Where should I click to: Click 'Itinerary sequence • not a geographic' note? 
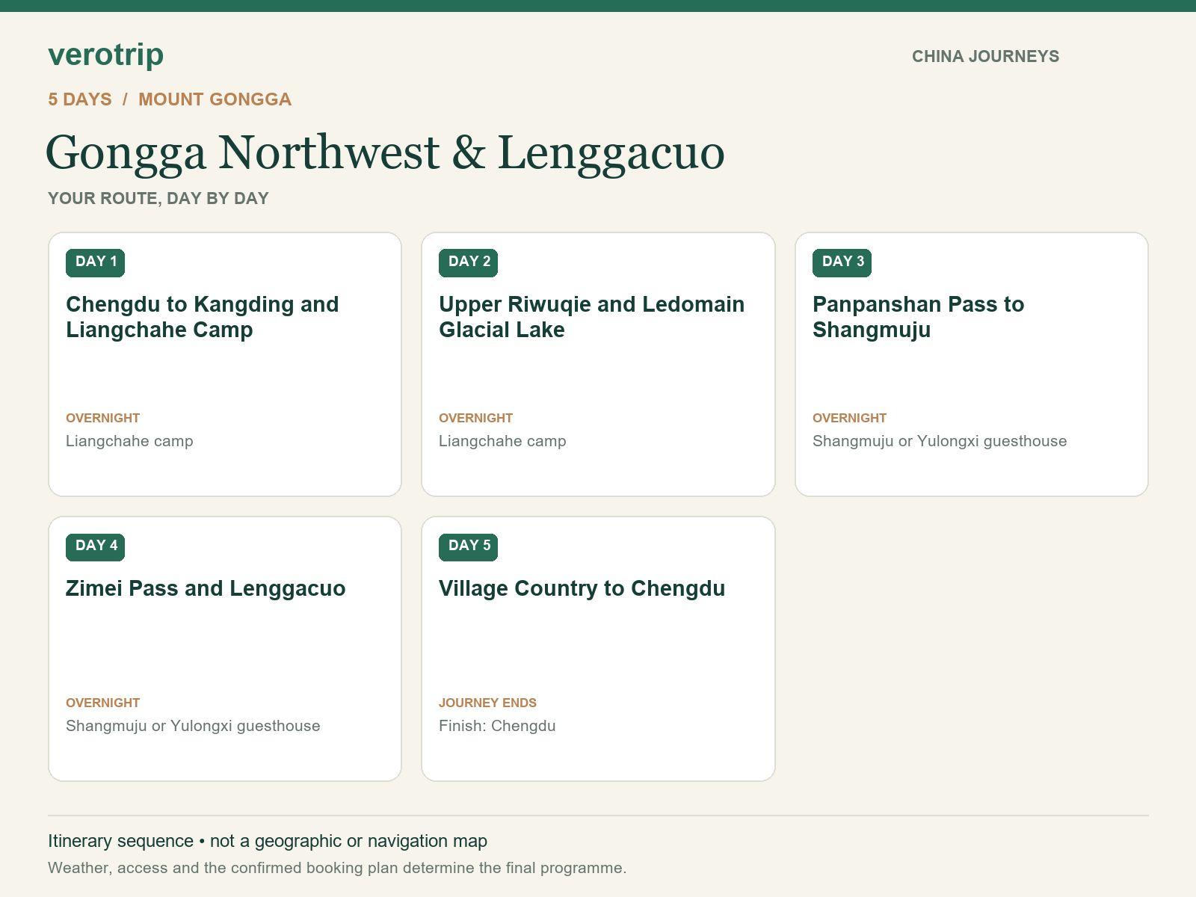(268, 842)
